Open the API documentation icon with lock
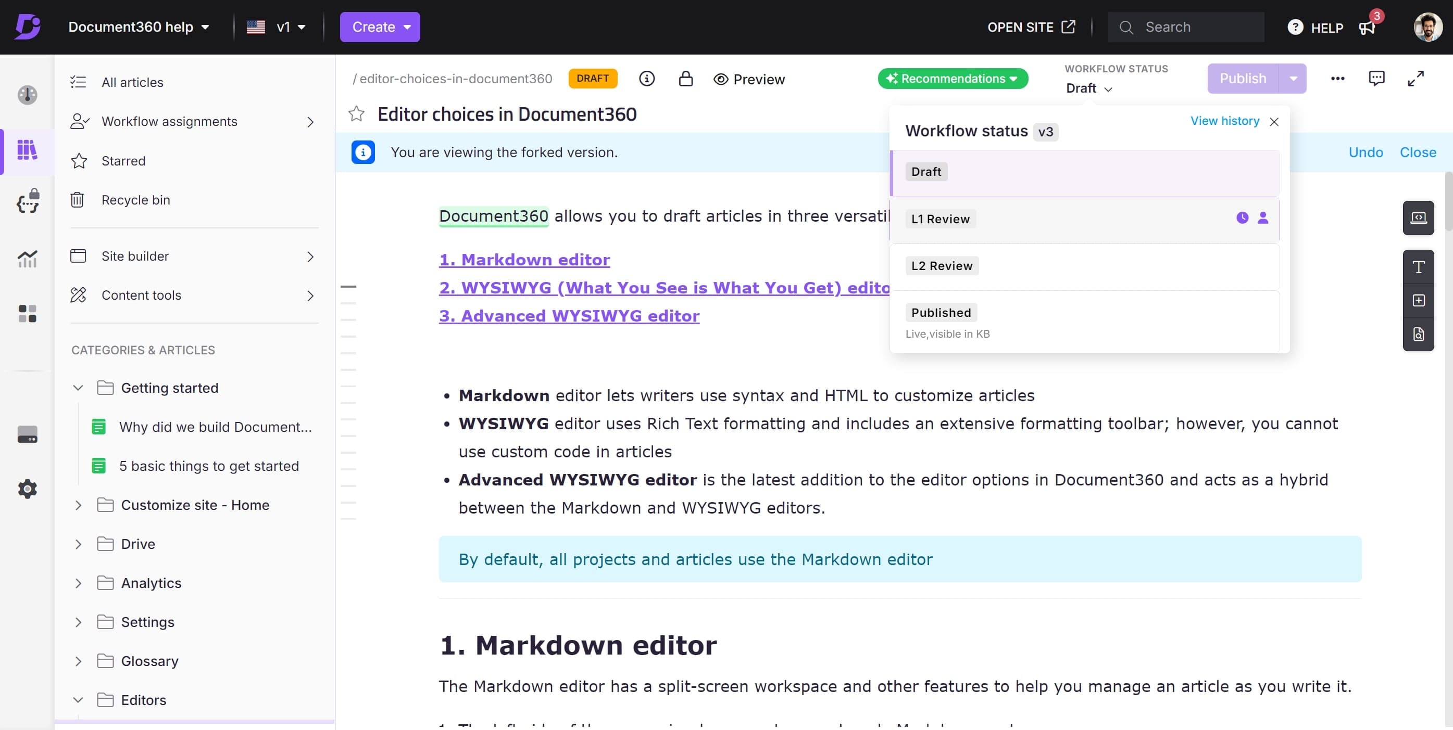 (28, 201)
